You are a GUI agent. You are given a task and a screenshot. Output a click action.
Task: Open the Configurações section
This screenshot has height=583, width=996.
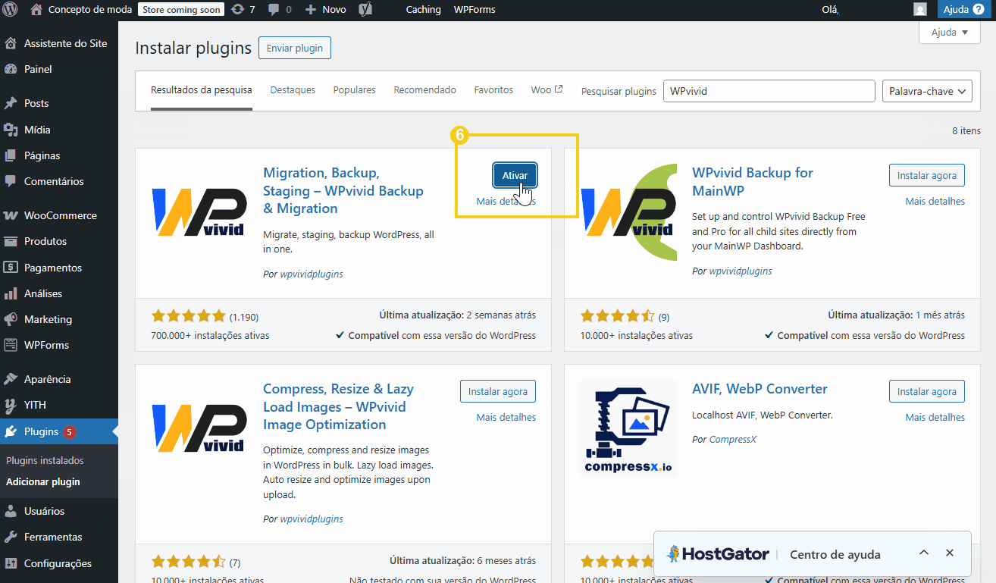coord(59,563)
